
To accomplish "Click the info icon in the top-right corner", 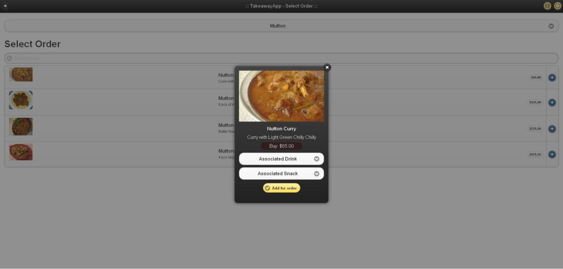I will 547,5.
